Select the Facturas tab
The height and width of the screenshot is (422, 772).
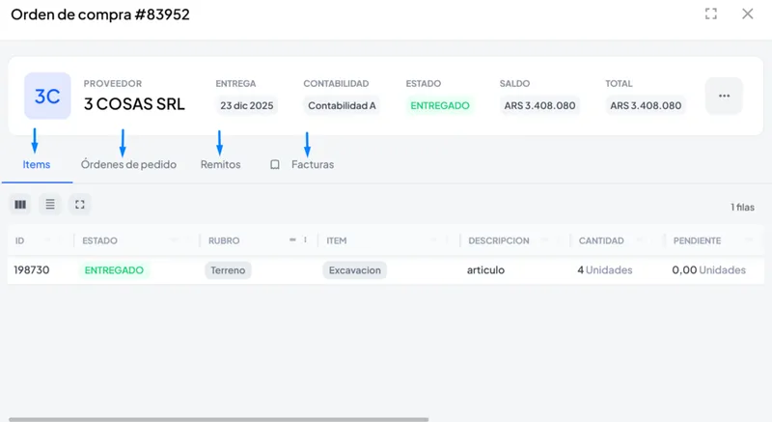click(x=313, y=164)
